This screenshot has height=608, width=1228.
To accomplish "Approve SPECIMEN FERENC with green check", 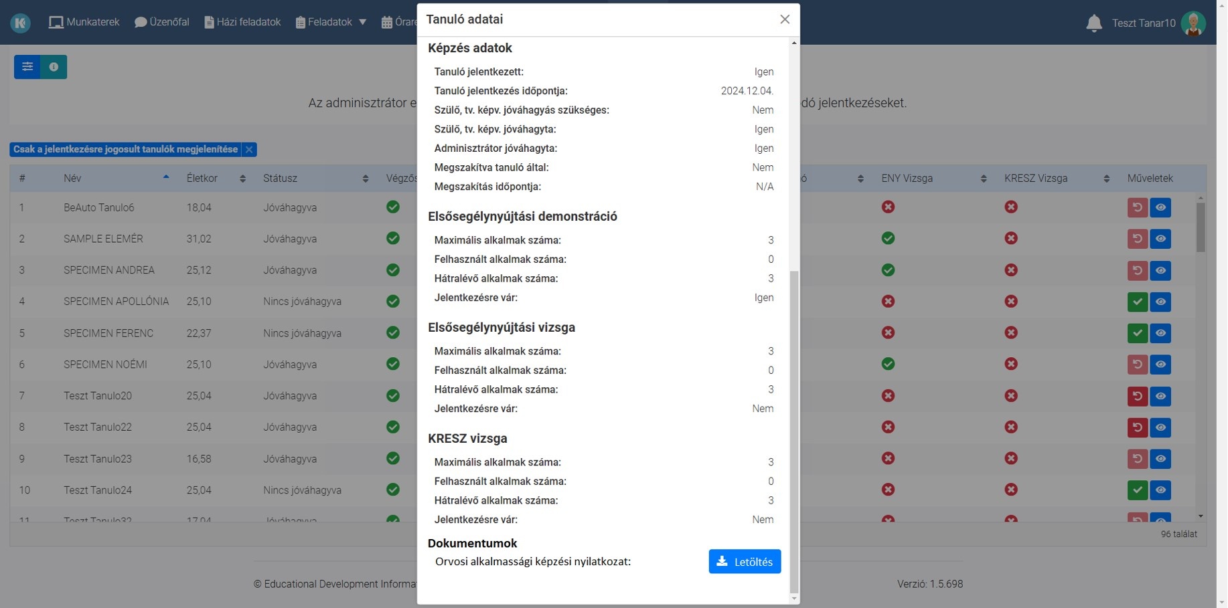I will pos(1138,333).
